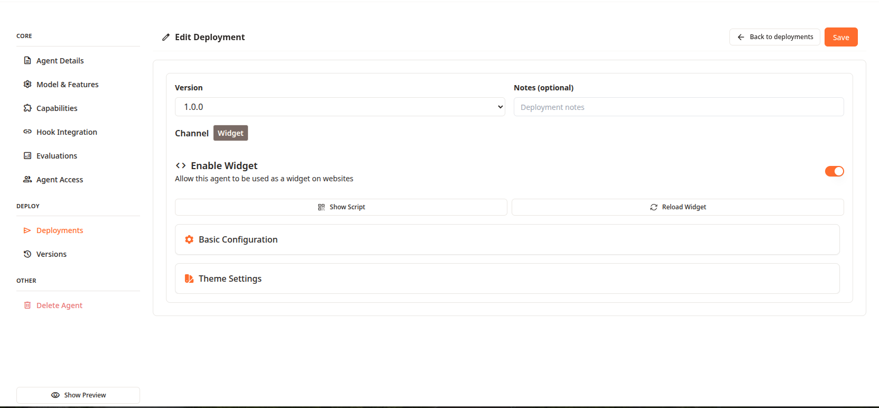Click the Capabilities puzzle icon

27,108
